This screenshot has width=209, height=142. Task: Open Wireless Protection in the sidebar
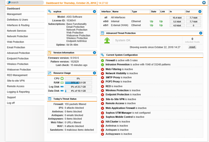click(x=25, y=64)
